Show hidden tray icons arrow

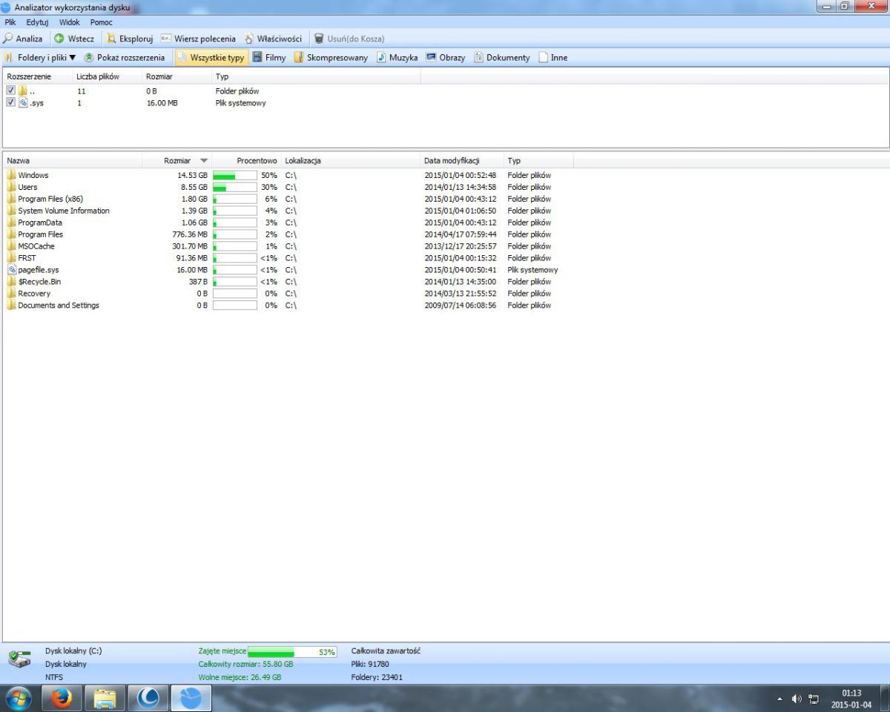pyautogui.click(x=779, y=699)
